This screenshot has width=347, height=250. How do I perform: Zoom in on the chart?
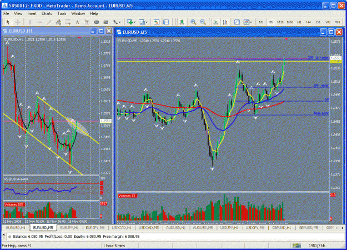193,22
